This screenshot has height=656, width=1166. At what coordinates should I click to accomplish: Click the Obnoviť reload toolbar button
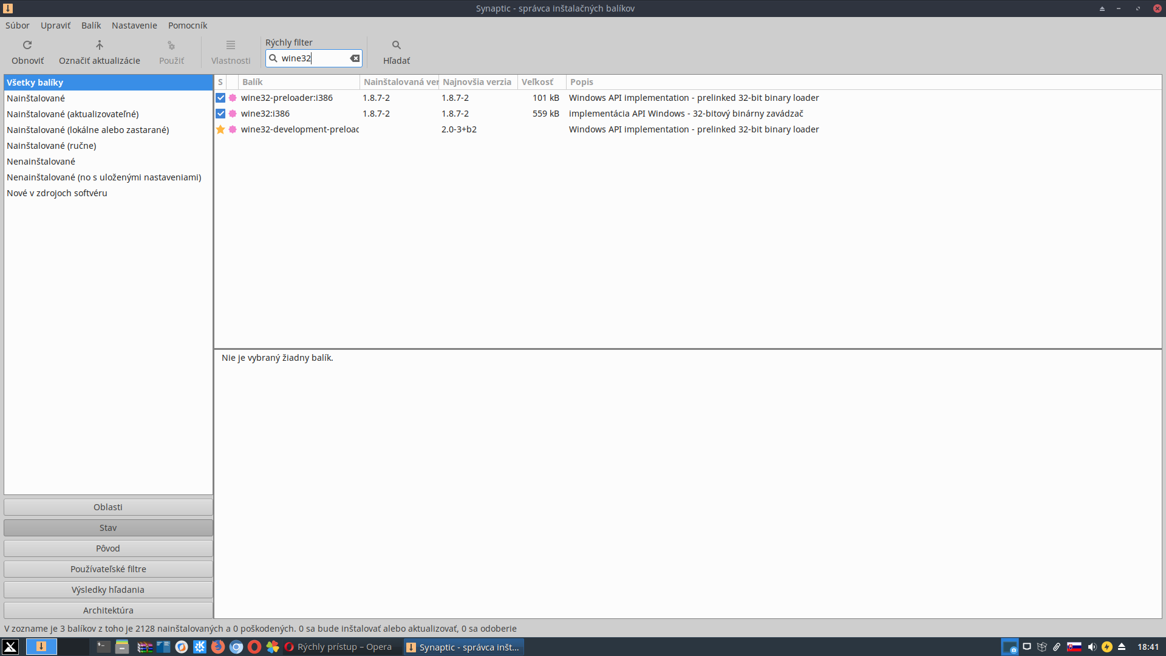pos(27,52)
